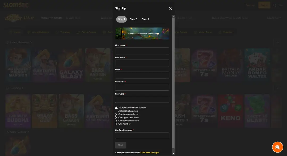
Task: Click the Galaxy Blast game thumbnail
Action: click(x=71, y=65)
